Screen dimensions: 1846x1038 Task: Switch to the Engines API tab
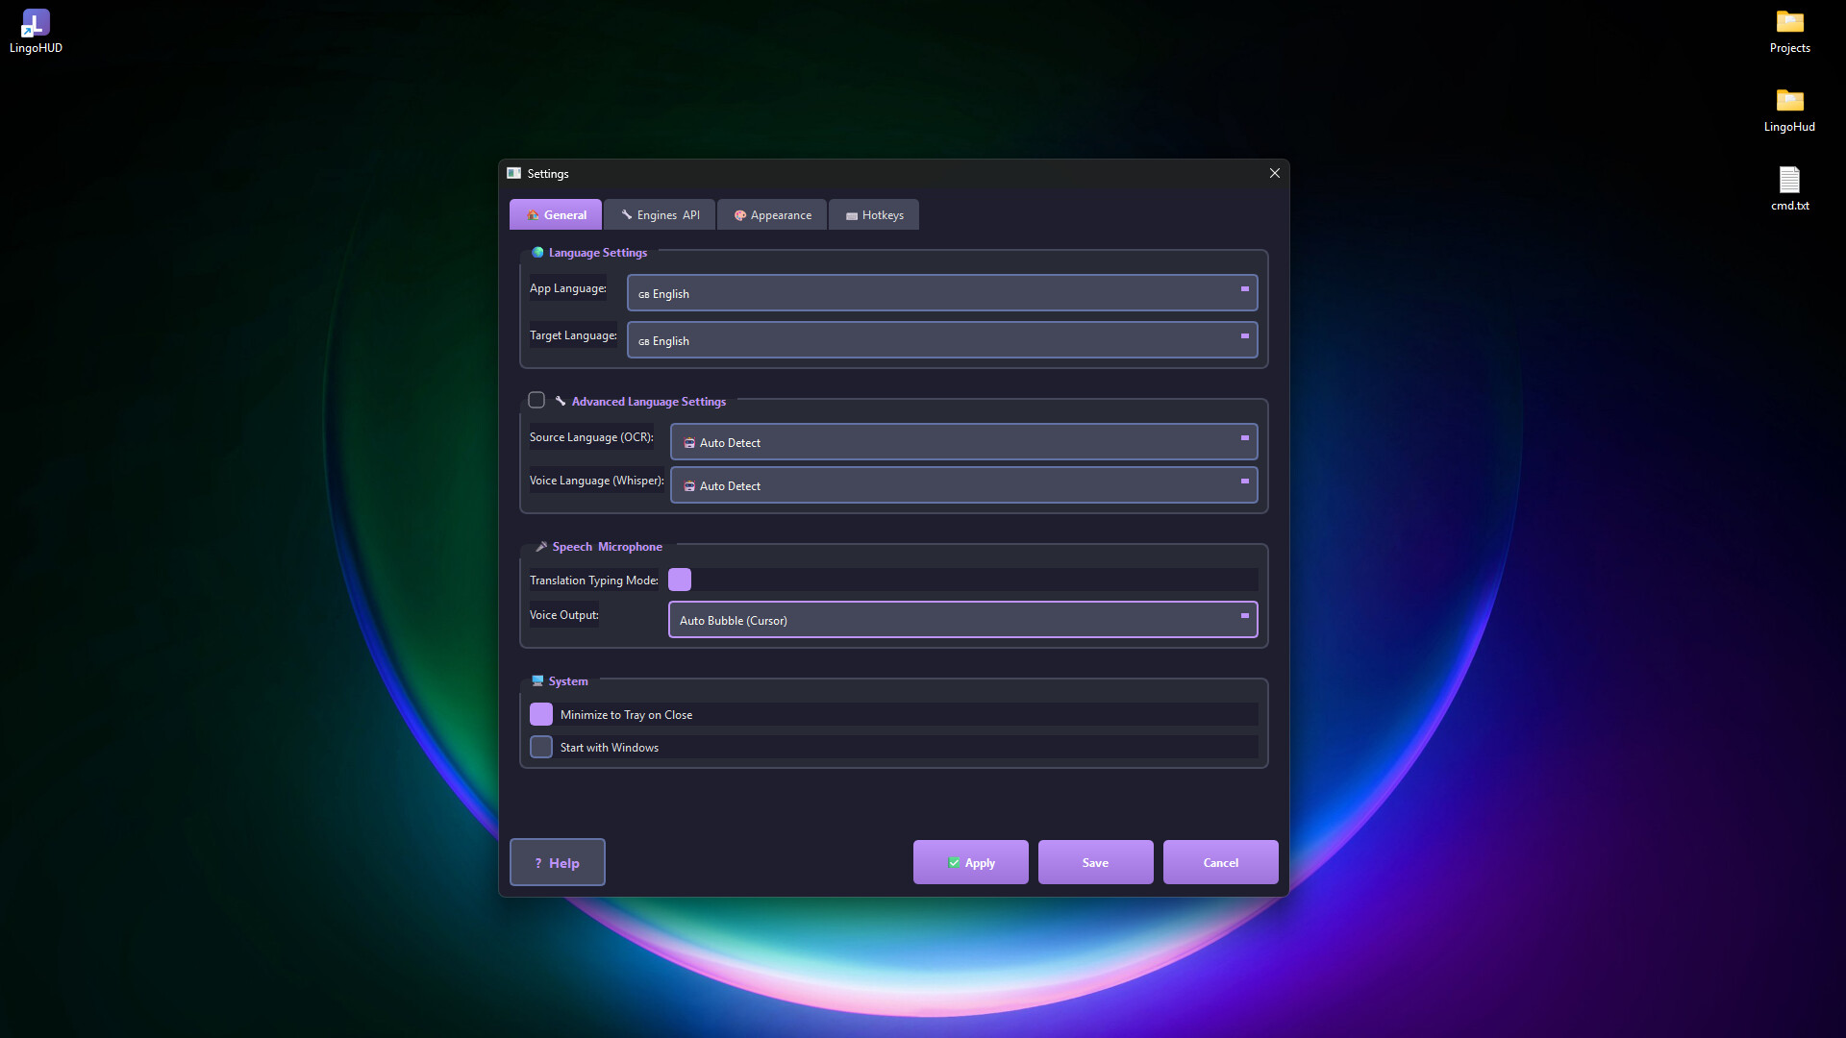click(x=660, y=215)
